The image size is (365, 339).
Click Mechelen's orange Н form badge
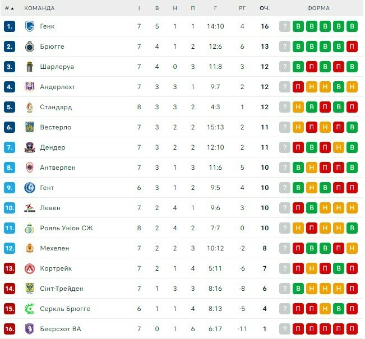click(x=352, y=248)
